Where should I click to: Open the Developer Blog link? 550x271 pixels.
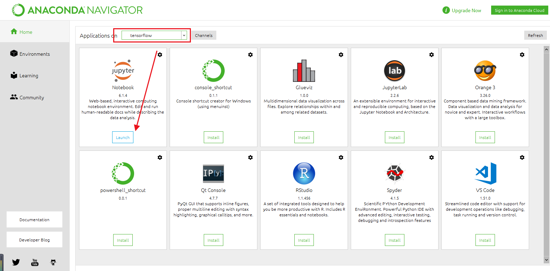coord(34,240)
